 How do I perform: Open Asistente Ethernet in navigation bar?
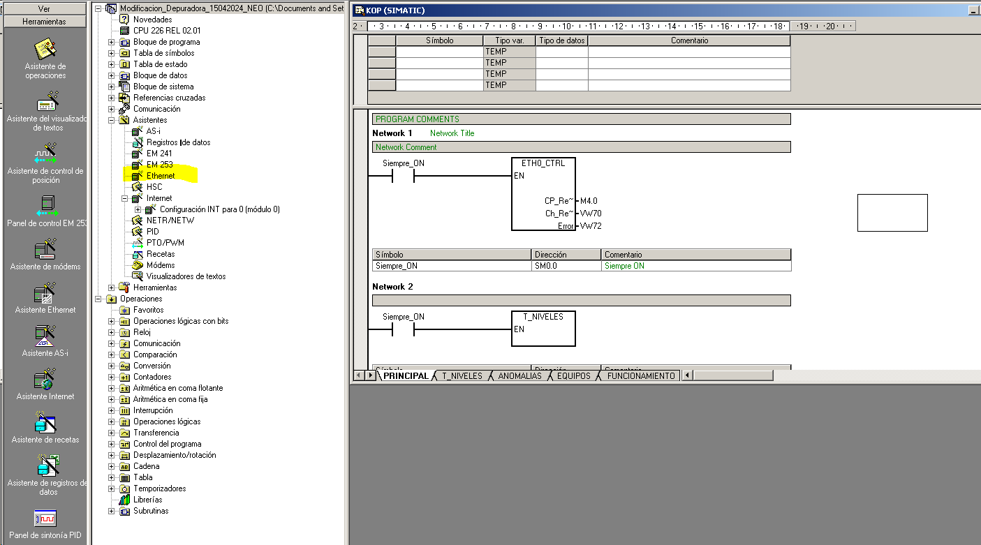click(45, 293)
